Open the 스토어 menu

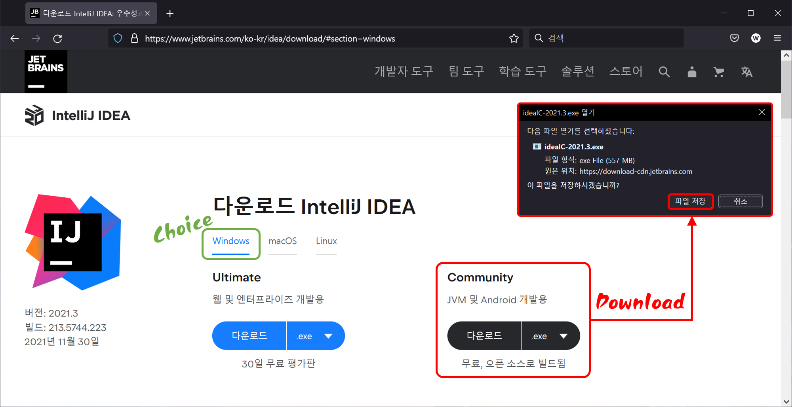[x=626, y=72]
